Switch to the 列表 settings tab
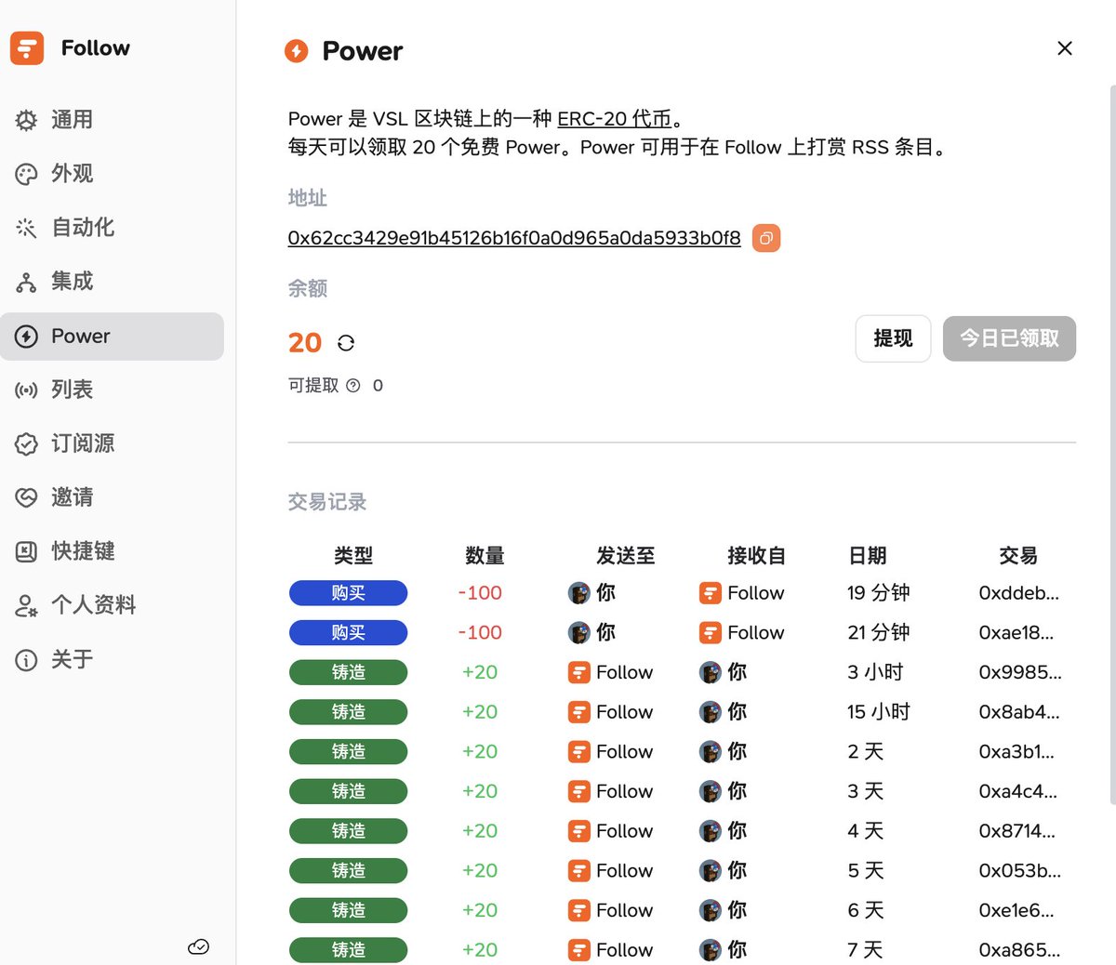The height and width of the screenshot is (965, 1116). pos(112,390)
